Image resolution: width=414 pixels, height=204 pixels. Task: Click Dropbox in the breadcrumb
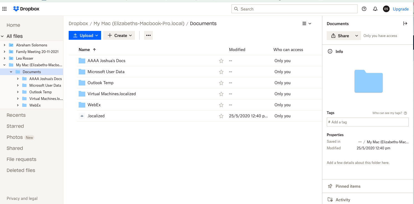click(78, 23)
